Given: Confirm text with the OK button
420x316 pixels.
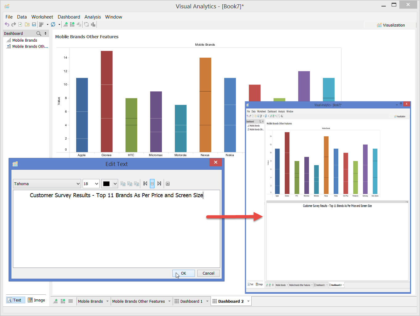Looking at the screenshot, I should coord(183,273).
